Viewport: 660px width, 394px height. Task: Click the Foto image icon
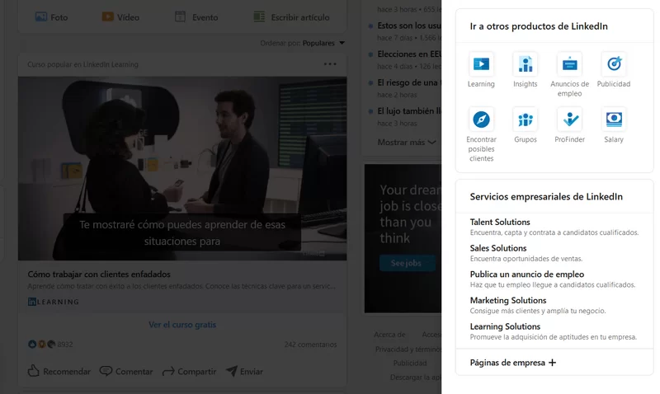click(x=40, y=16)
